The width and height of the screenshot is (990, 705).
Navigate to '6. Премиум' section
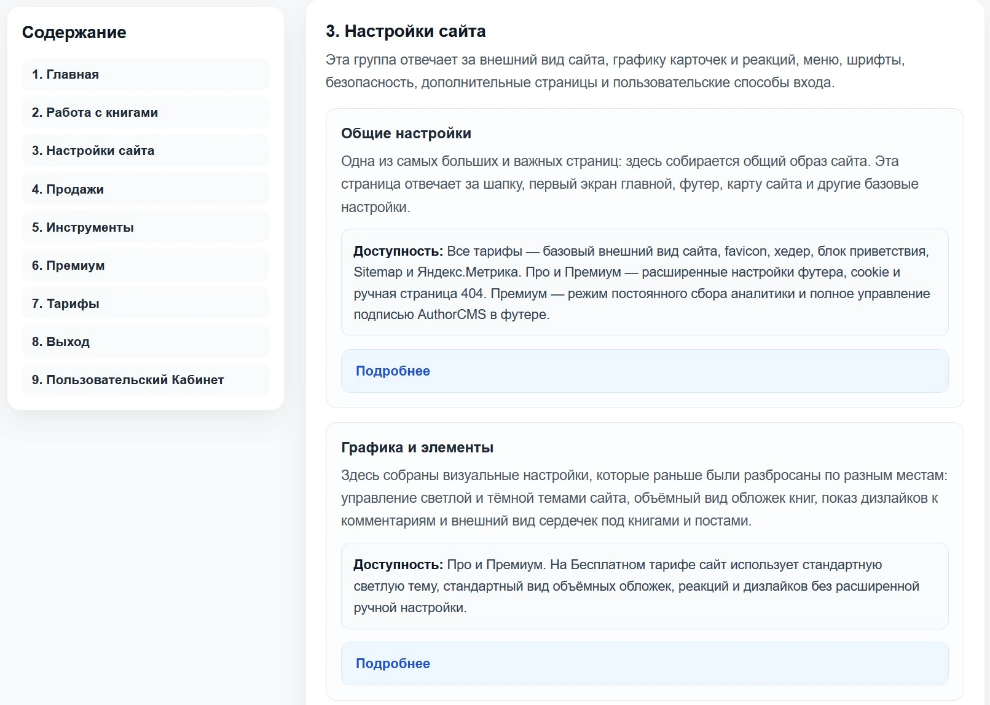click(146, 266)
